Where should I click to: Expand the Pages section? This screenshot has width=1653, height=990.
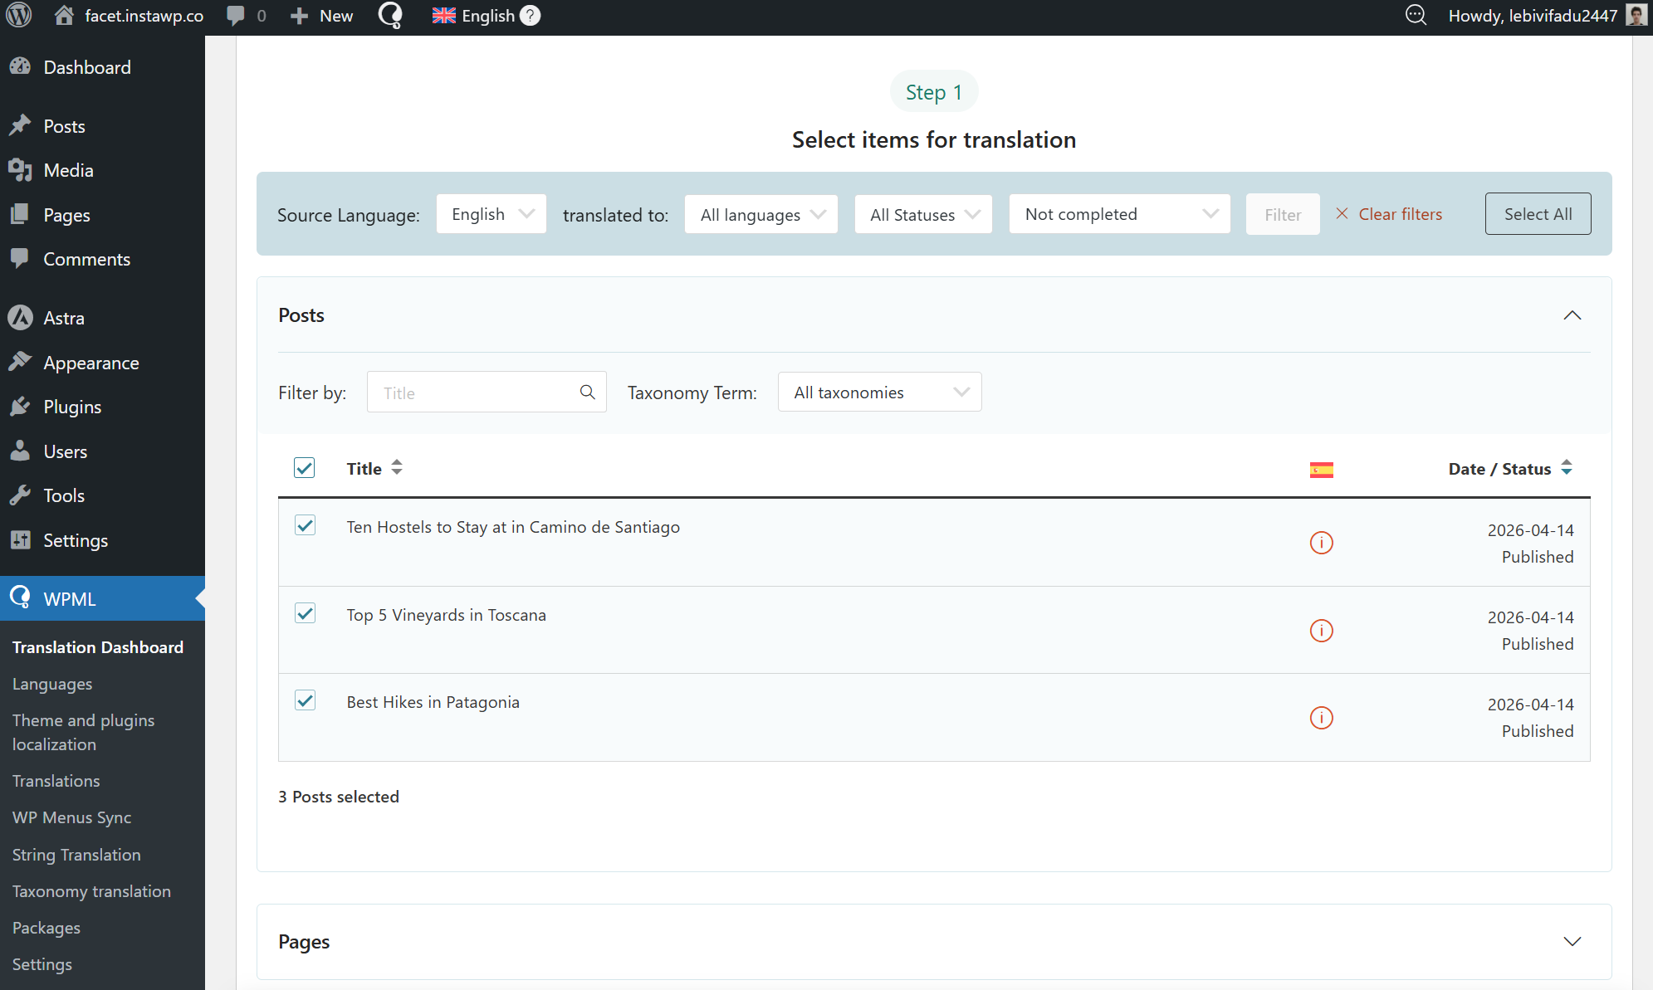pos(1572,941)
